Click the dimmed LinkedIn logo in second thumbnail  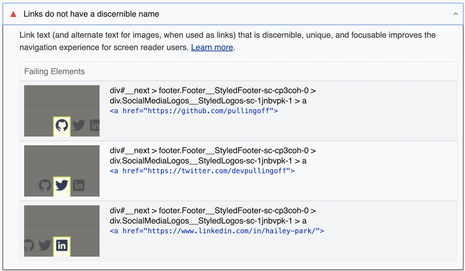pyautogui.click(x=79, y=185)
